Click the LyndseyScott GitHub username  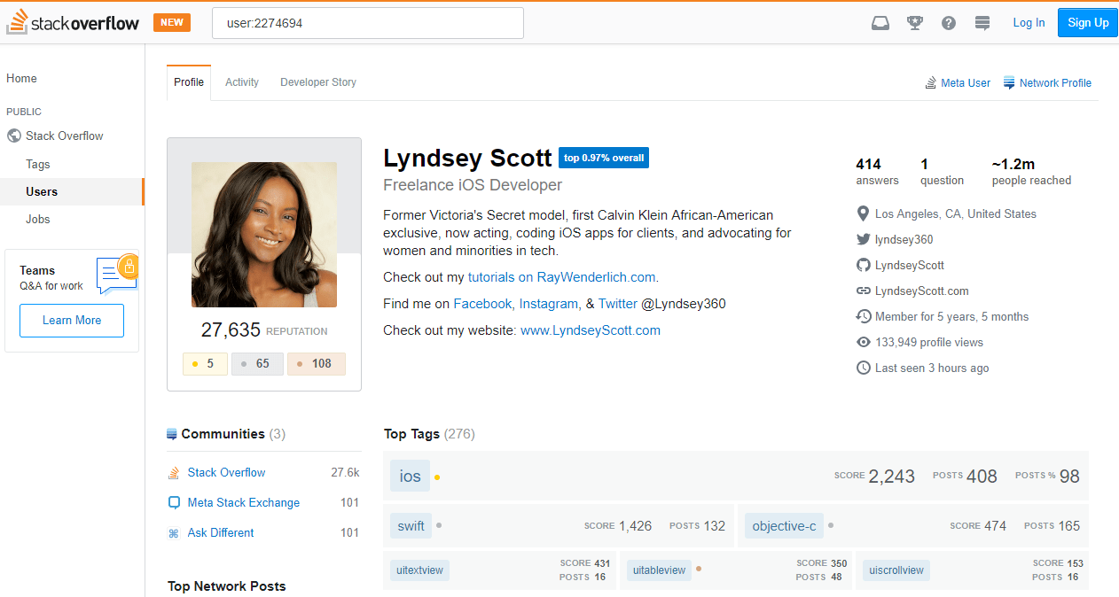pyautogui.click(x=910, y=265)
